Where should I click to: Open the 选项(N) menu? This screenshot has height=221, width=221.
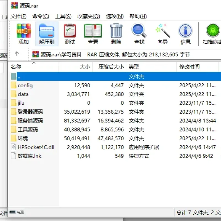pos(115,16)
